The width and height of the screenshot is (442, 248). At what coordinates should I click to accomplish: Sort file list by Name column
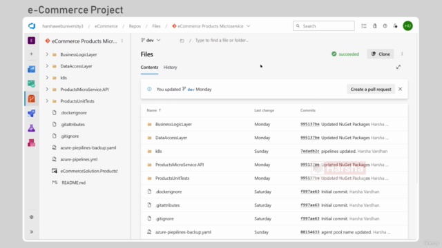(154, 110)
